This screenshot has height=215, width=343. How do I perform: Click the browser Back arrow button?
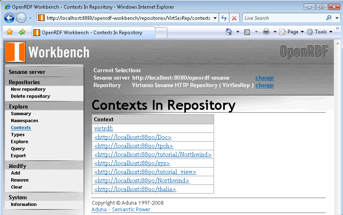9,18
